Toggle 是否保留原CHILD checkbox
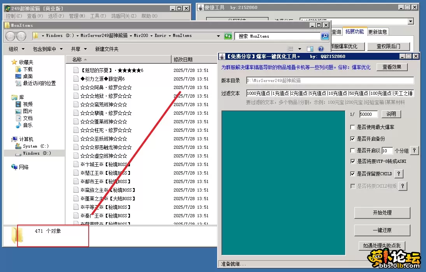The image size is (426, 272). click(352, 174)
